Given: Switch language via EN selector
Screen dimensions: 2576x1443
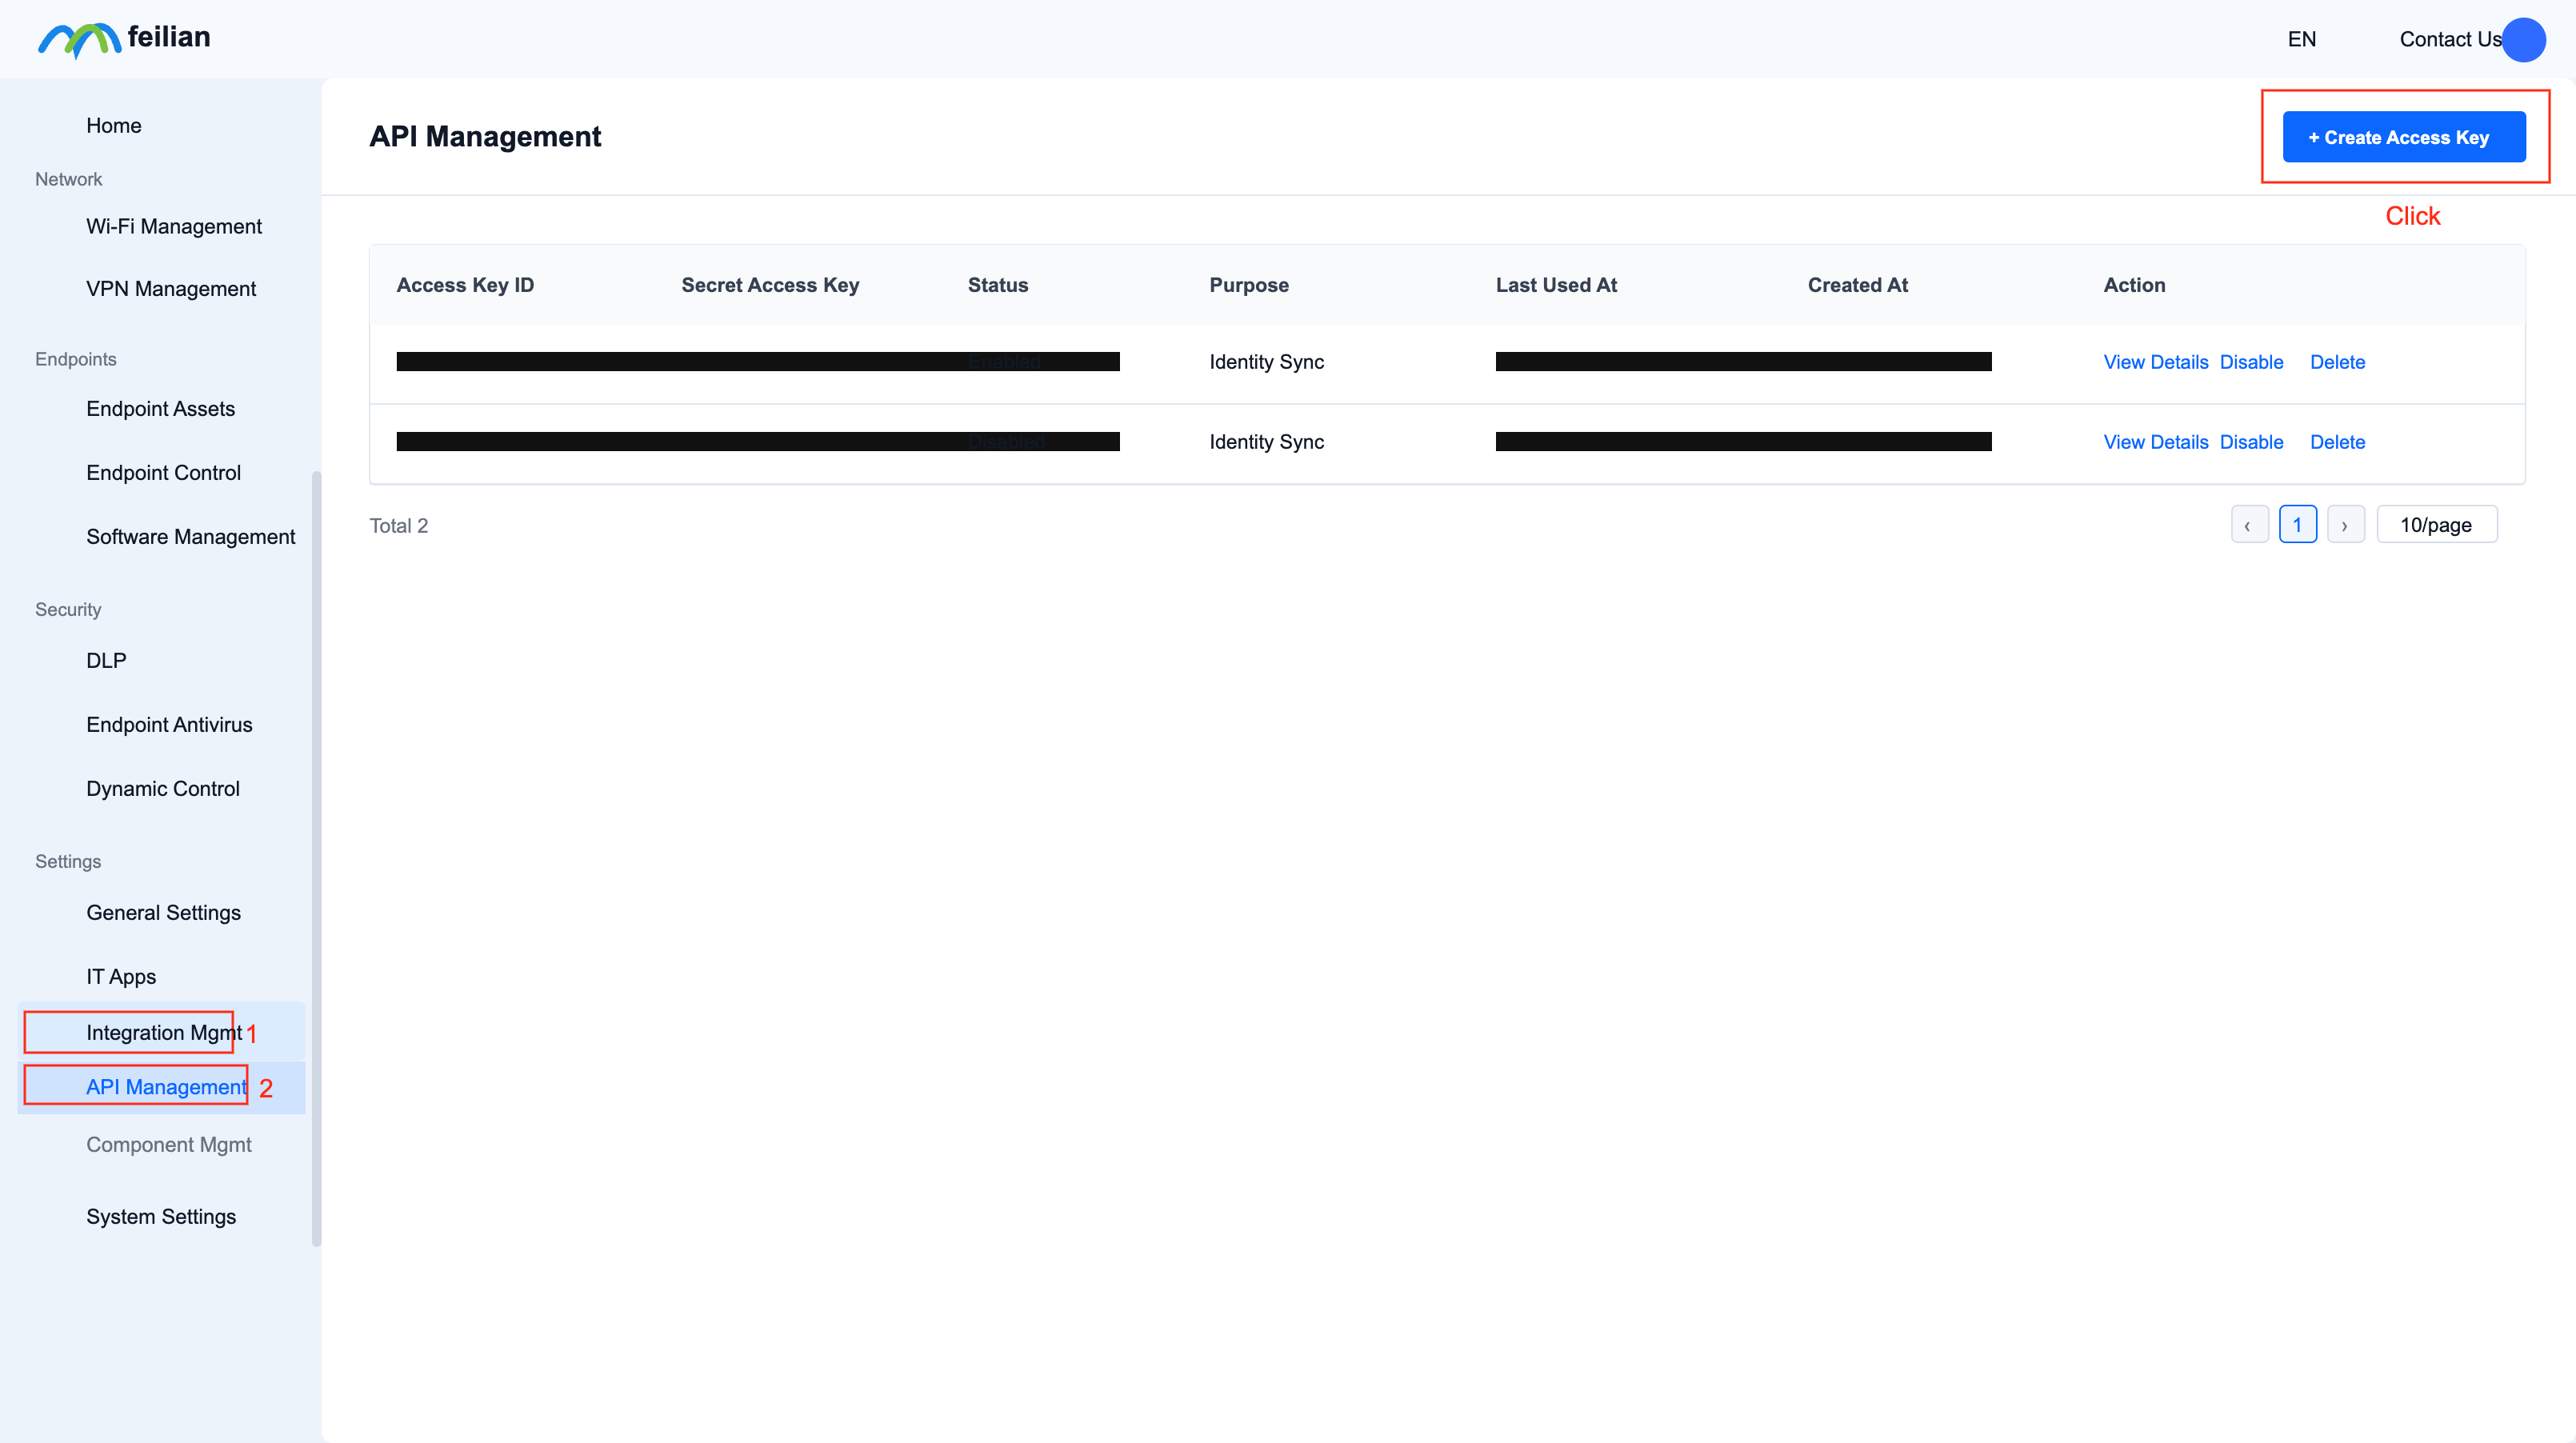Looking at the screenshot, I should pos(2301,39).
